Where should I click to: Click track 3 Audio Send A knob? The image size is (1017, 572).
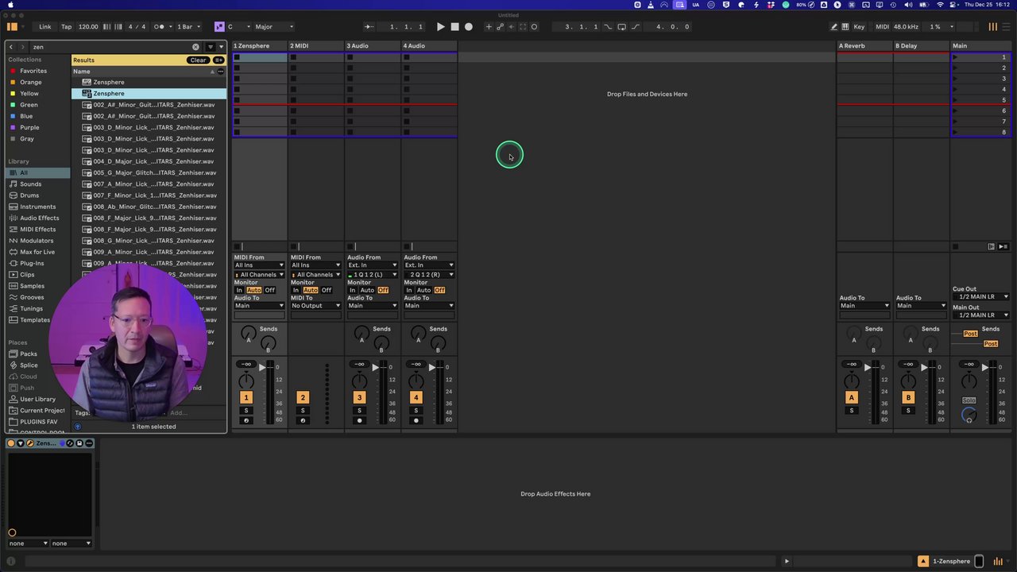coord(362,332)
